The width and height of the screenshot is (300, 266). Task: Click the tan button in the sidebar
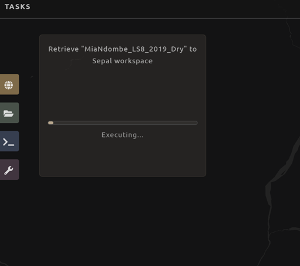(x=9, y=84)
